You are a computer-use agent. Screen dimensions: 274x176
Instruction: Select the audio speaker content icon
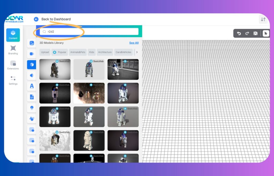tap(32, 75)
